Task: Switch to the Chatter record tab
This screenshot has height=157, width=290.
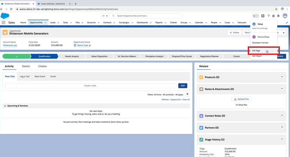Action: point(42,66)
